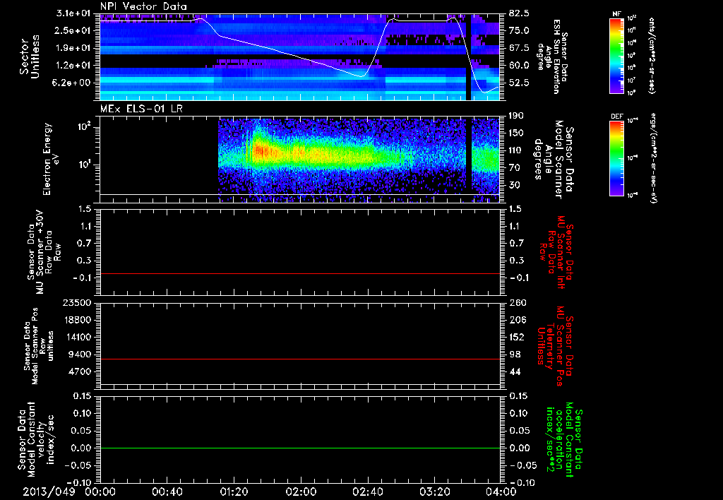Click the NF color scale bar
723x500 pixels.
click(616, 55)
